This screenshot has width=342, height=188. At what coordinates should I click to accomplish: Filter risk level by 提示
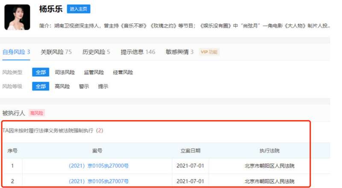tap(103, 86)
